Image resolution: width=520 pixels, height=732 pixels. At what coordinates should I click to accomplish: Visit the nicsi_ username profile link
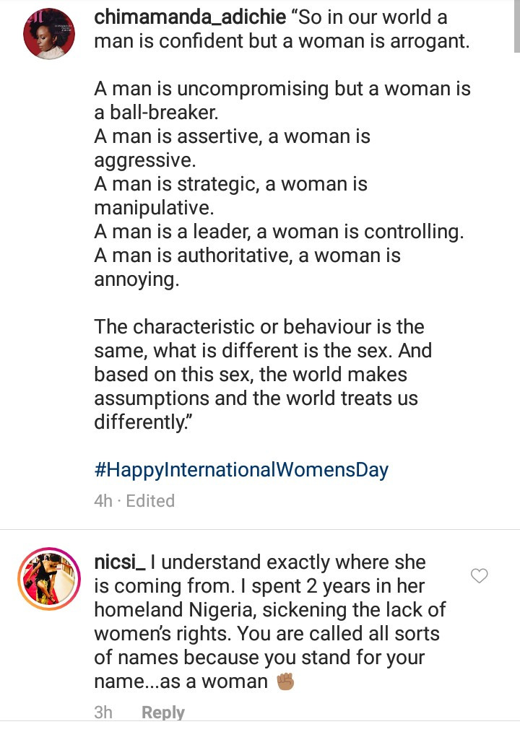[x=121, y=561]
